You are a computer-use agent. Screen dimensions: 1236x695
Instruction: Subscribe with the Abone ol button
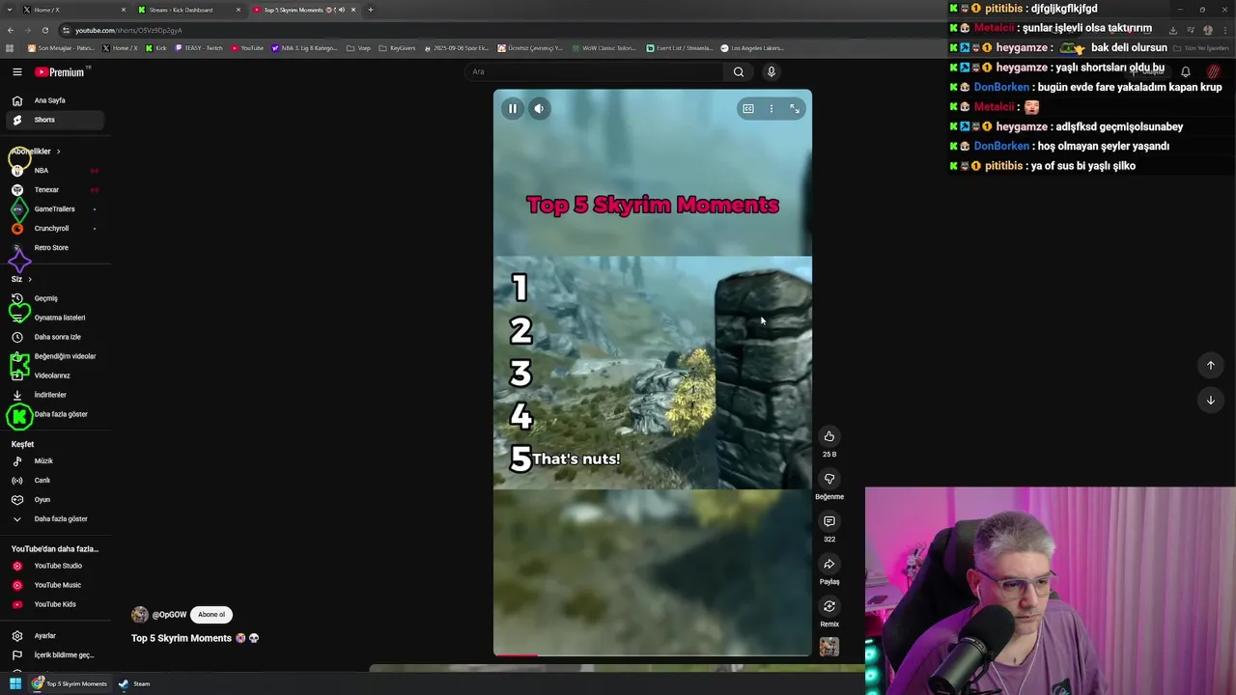(211, 615)
